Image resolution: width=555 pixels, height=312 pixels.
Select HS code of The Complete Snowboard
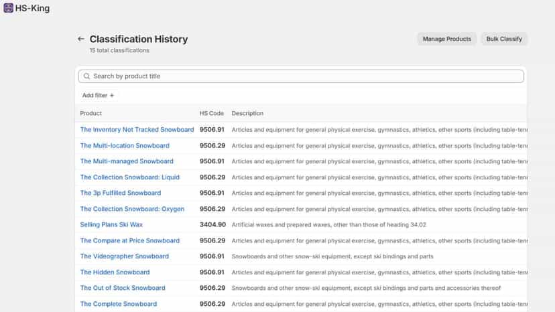pyautogui.click(x=212, y=303)
